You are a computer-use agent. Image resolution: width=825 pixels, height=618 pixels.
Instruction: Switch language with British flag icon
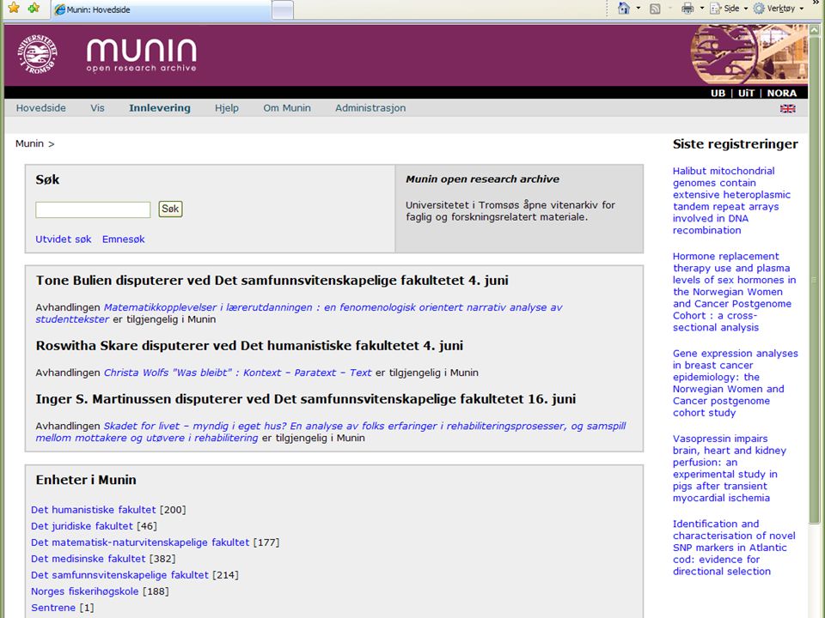[788, 109]
